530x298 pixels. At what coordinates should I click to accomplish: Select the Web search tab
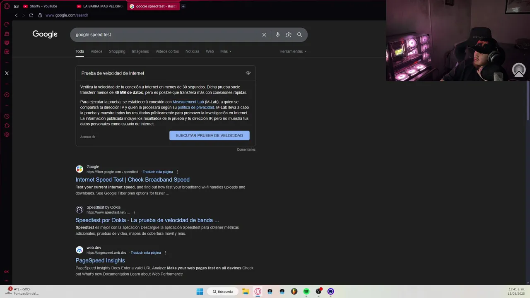(x=210, y=51)
